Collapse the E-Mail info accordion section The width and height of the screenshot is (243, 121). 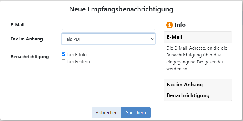(x=198, y=37)
